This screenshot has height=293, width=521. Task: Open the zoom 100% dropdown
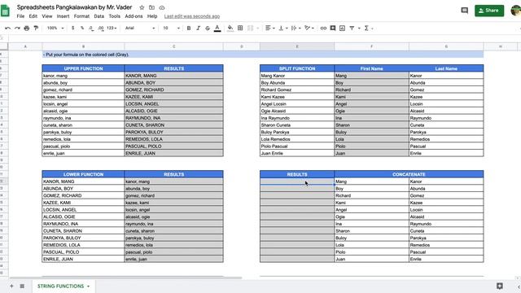point(55,28)
